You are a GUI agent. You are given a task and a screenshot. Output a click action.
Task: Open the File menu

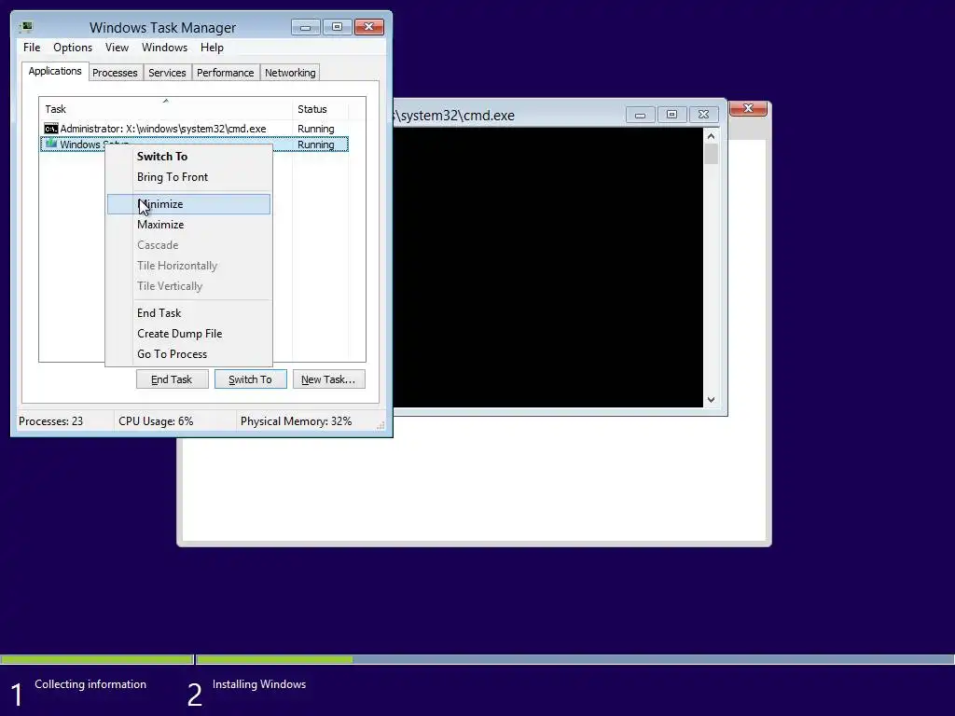click(x=32, y=48)
